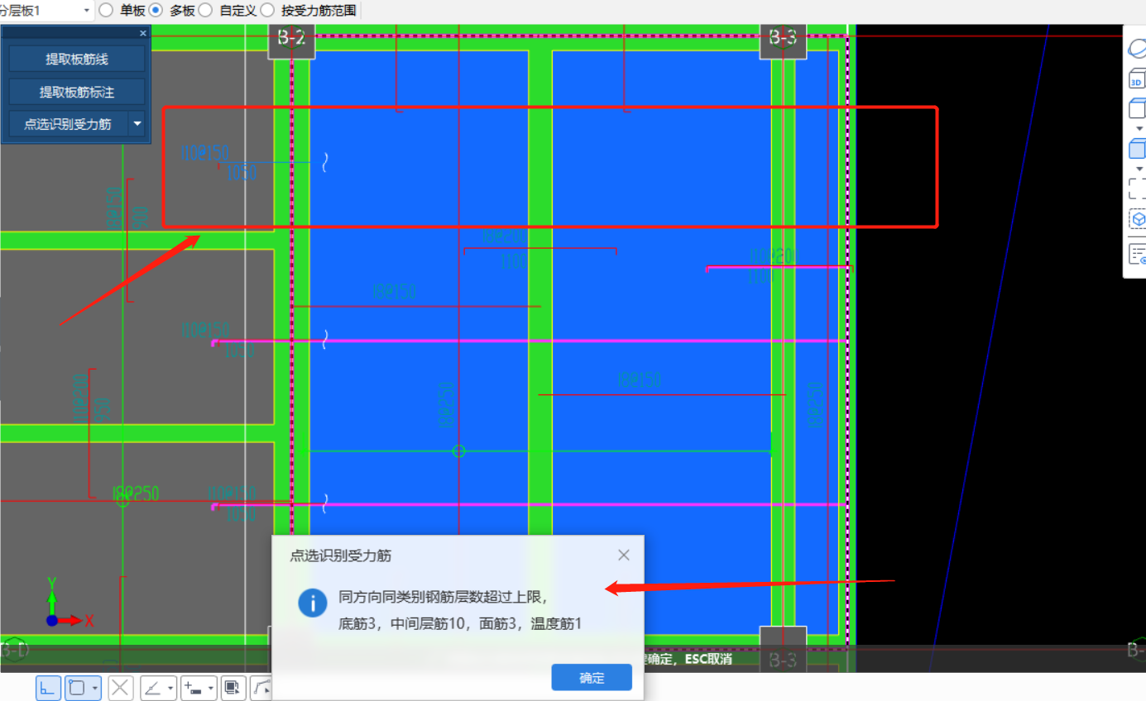The image size is (1146, 701).
Task: Toggle the object snap rectangle icon
Action: [77, 688]
